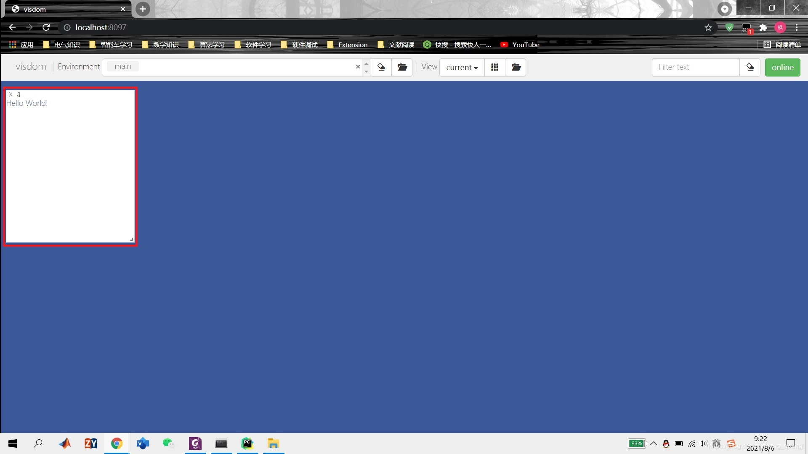Screen dimensions: 808x454
Task: Open the manage environments folder icon
Action: pyautogui.click(x=402, y=67)
